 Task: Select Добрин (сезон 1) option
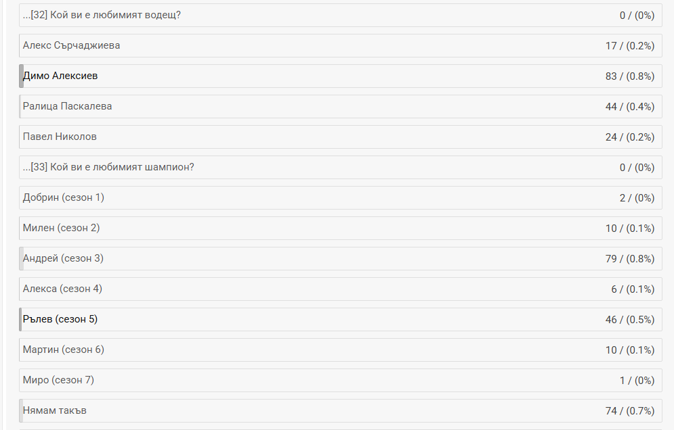click(64, 197)
